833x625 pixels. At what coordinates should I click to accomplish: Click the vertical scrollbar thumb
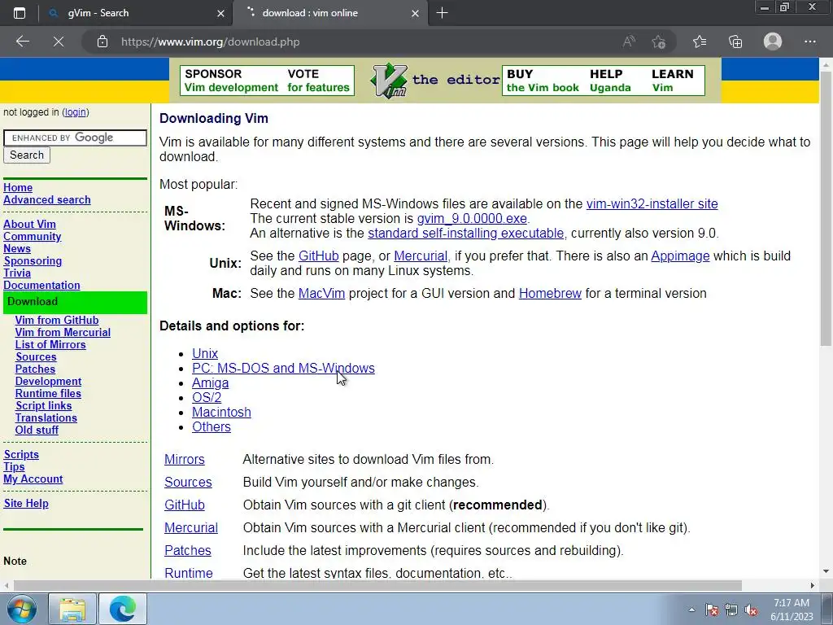pos(826,208)
